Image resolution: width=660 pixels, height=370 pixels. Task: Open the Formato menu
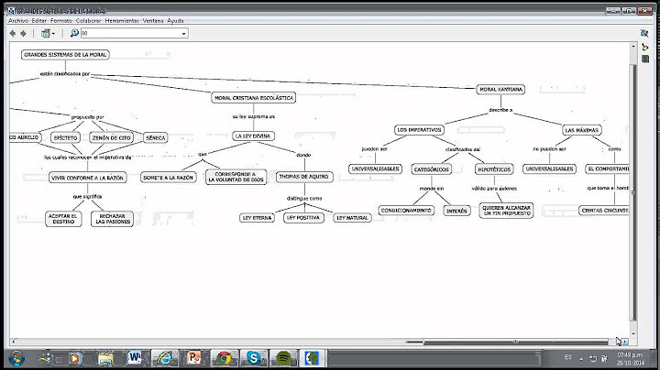[61, 20]
